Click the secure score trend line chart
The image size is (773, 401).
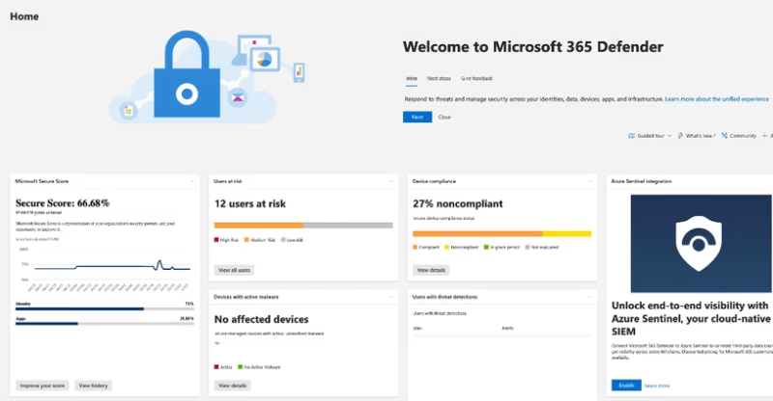tap(104, 268)
